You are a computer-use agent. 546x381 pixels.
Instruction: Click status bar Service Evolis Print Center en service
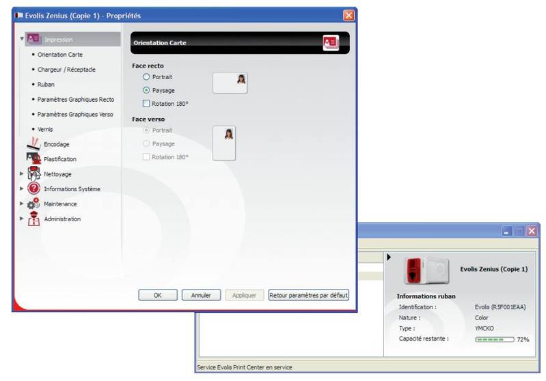245,367
